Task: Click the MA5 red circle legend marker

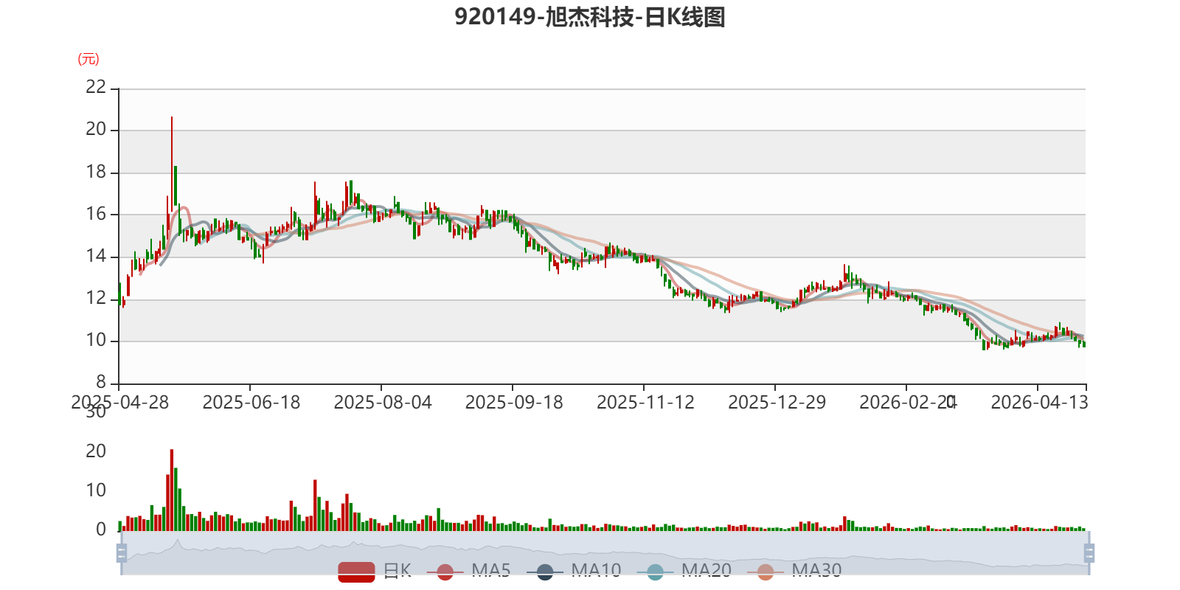Action: tap(445, 572)
